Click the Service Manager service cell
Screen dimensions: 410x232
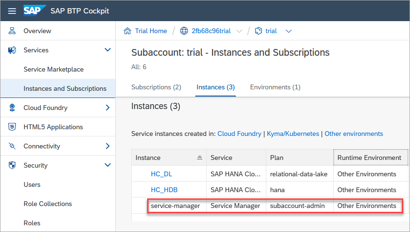(x=236, y=206)
